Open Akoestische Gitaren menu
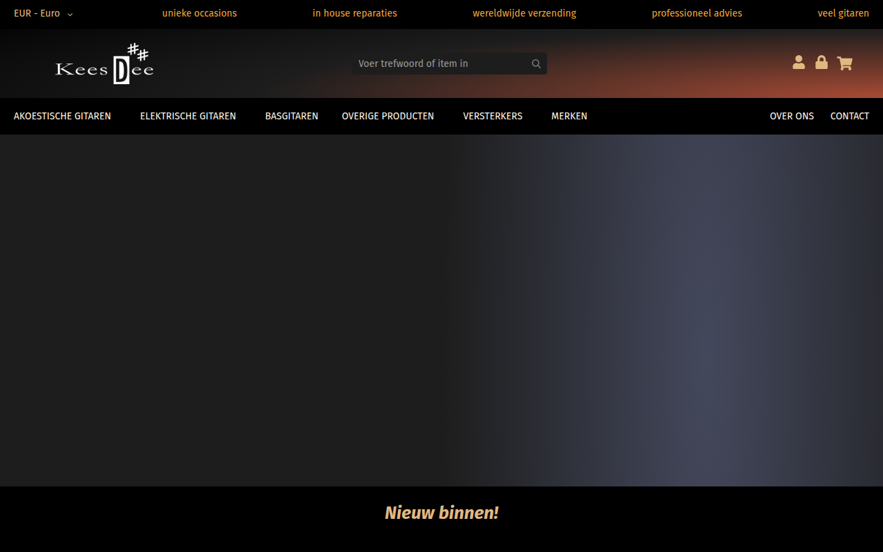 point(62,116)
